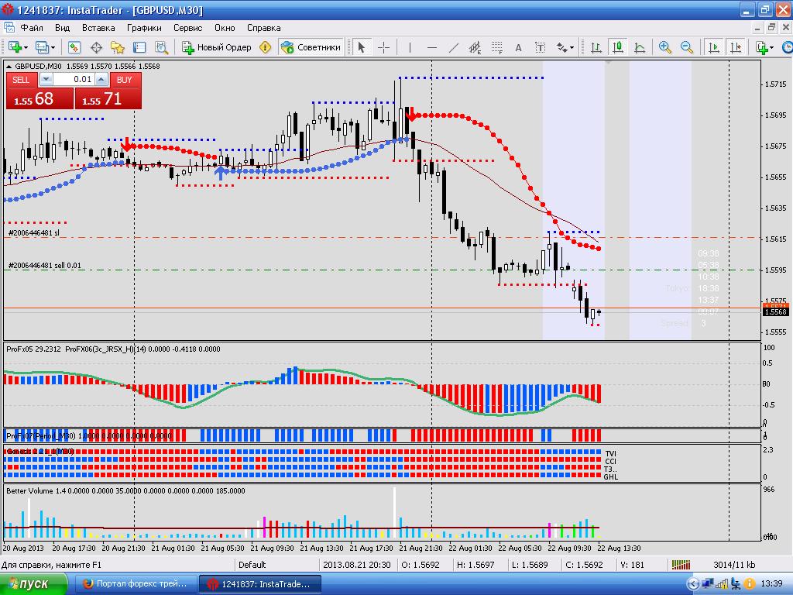The width and height of the screenshot is (793, 595).
Task: Select the trendline drawing tool
Action: (x=454, y=47)
